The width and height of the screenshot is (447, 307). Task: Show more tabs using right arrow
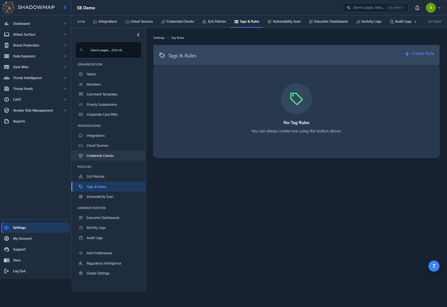[x=415, y=22]
